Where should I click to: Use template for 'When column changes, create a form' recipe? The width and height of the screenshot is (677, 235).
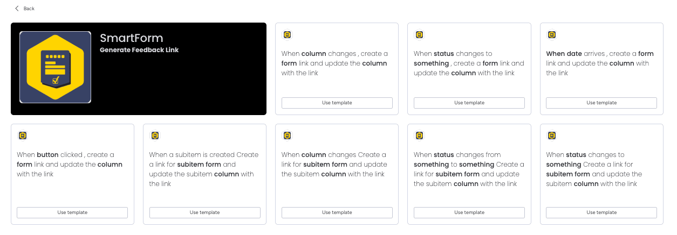pos(337,103)
